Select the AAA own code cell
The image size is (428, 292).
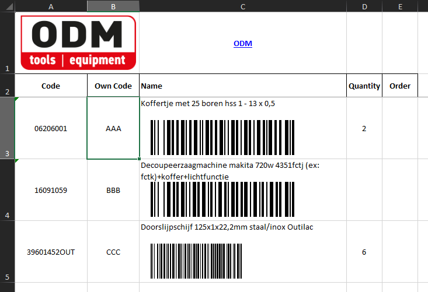113,128
